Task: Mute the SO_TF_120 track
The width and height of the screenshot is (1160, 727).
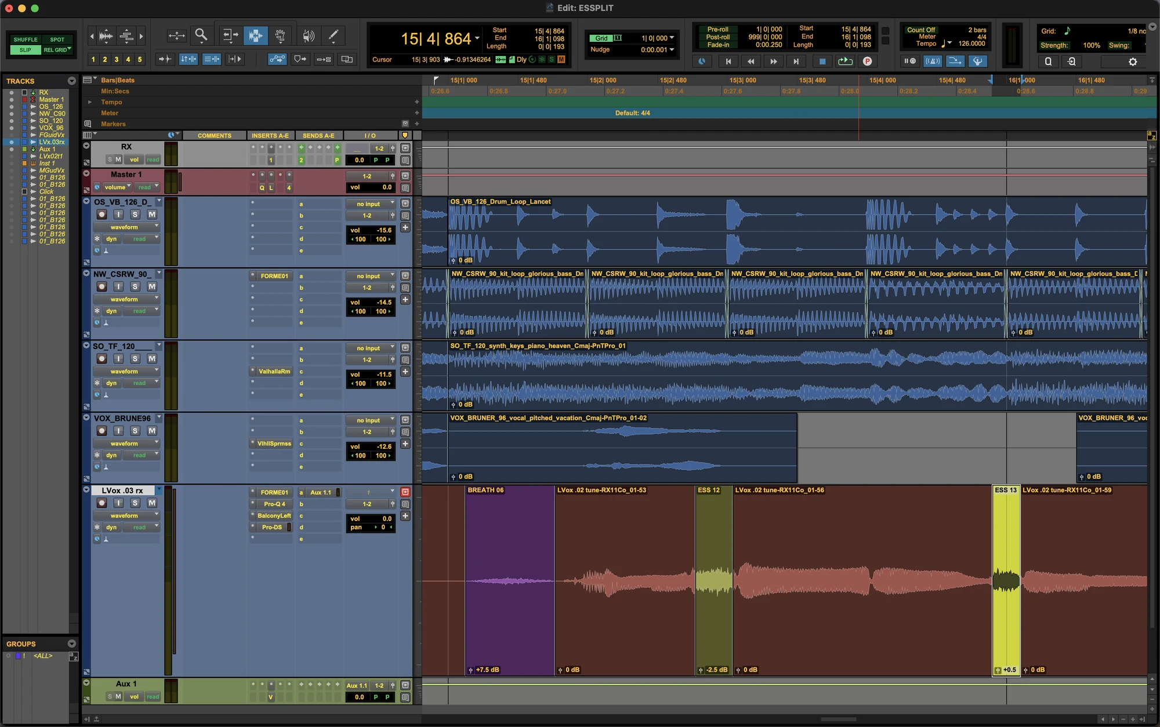Action: coord(151,359)
